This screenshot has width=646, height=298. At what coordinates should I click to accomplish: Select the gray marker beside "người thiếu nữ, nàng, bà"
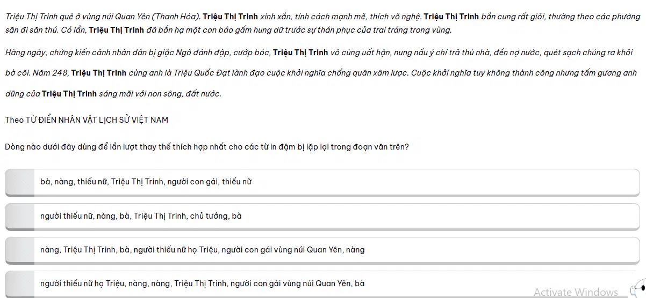point(20,217)
